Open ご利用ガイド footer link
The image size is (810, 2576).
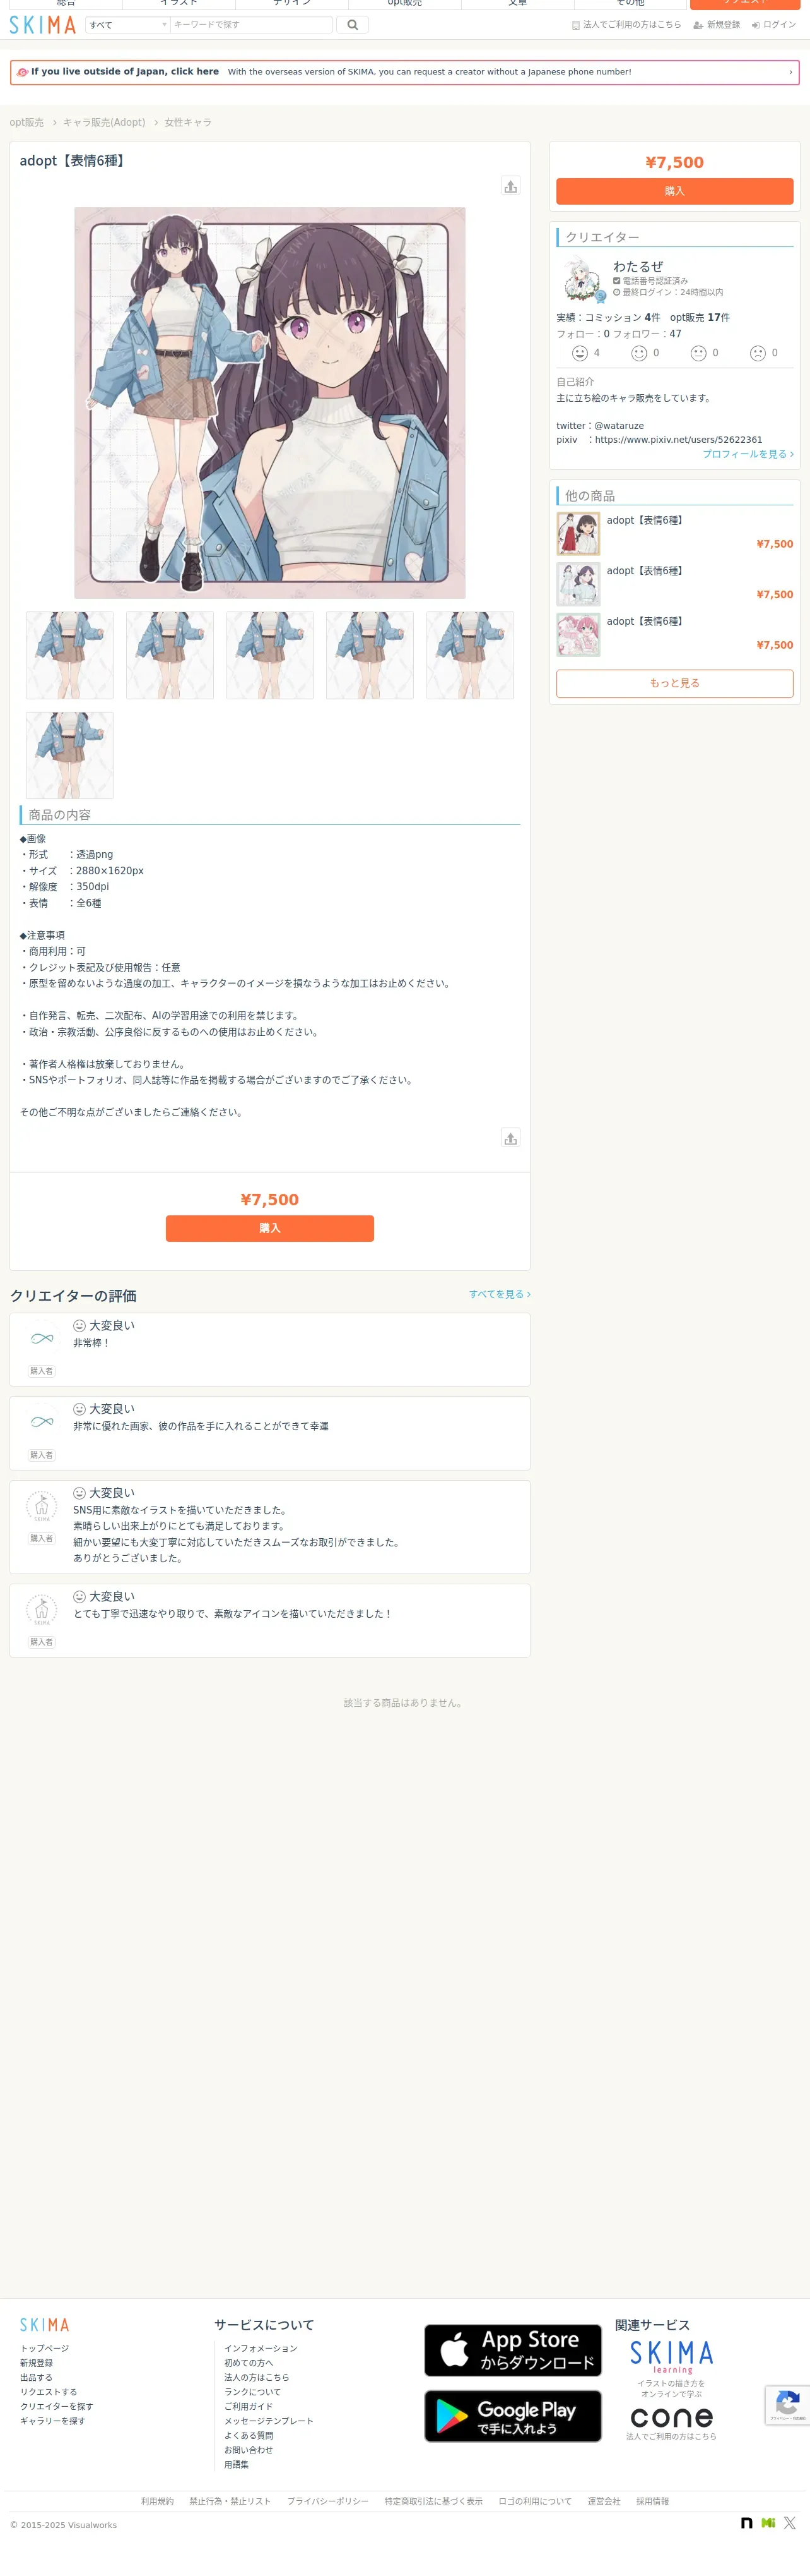tap(249, 2407)
